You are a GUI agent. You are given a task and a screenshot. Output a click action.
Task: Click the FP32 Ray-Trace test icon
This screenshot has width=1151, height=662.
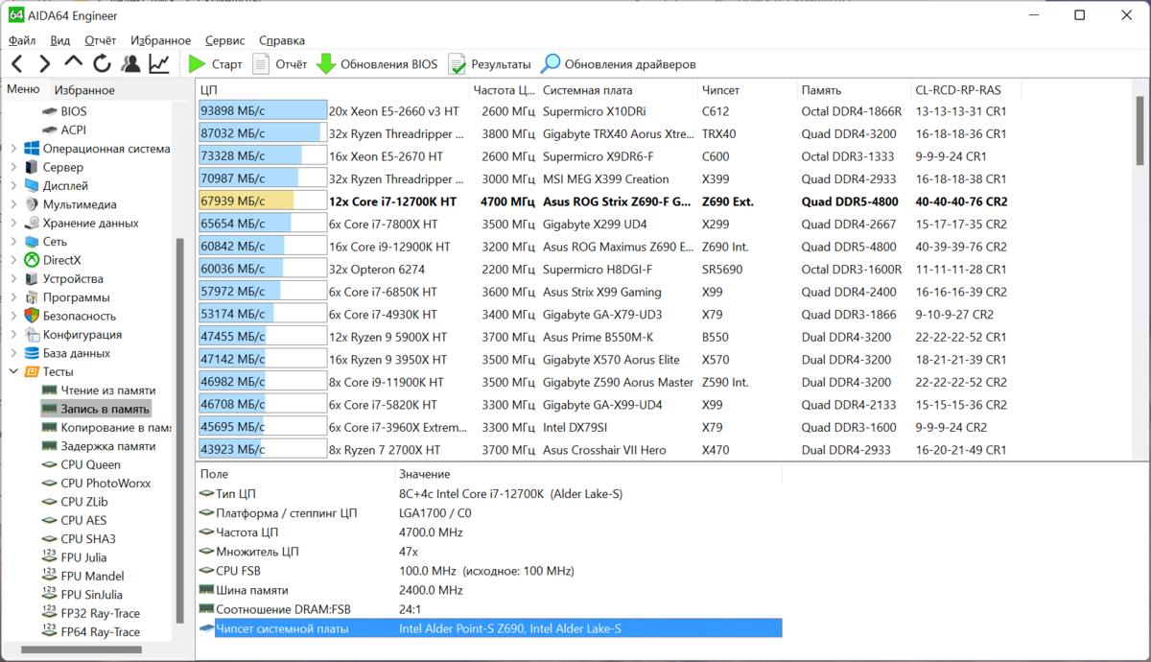pyautogui.click(x=50, y=613)
